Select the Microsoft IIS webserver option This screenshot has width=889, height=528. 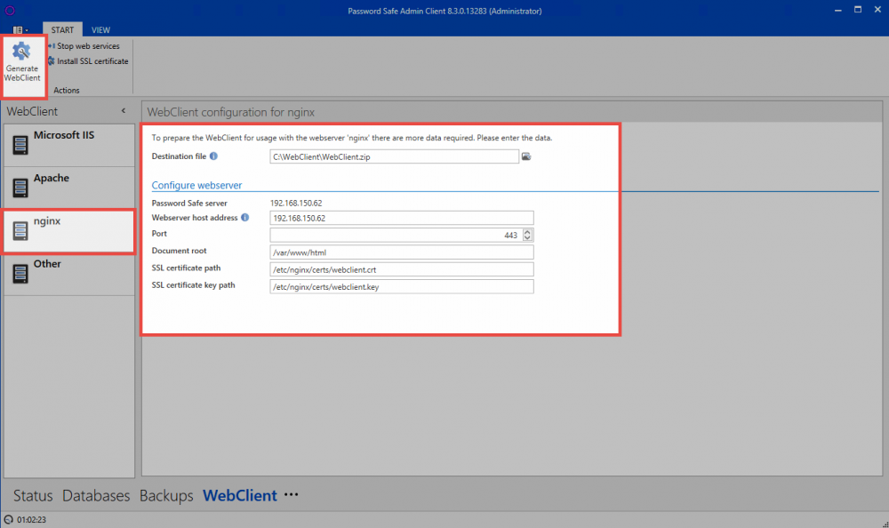pyautogui.click(x=69, y=145)
